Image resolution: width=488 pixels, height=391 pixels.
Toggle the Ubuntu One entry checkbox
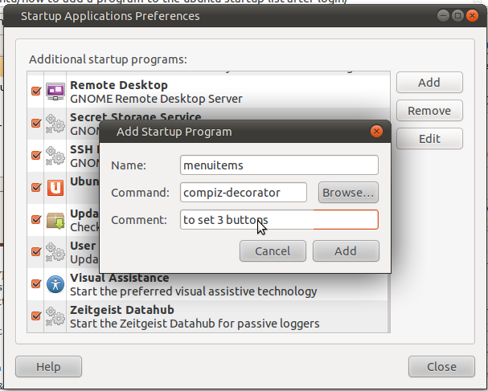(x=36, y=187)
